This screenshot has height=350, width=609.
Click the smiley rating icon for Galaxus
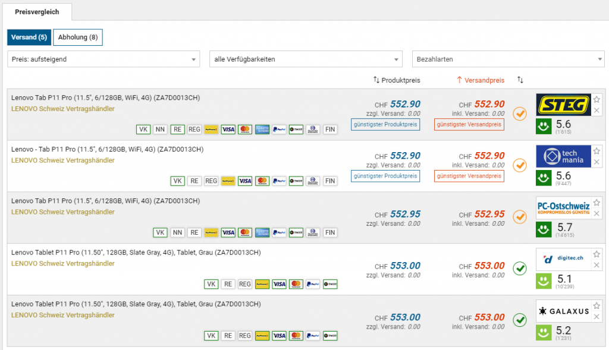(544, 332)
